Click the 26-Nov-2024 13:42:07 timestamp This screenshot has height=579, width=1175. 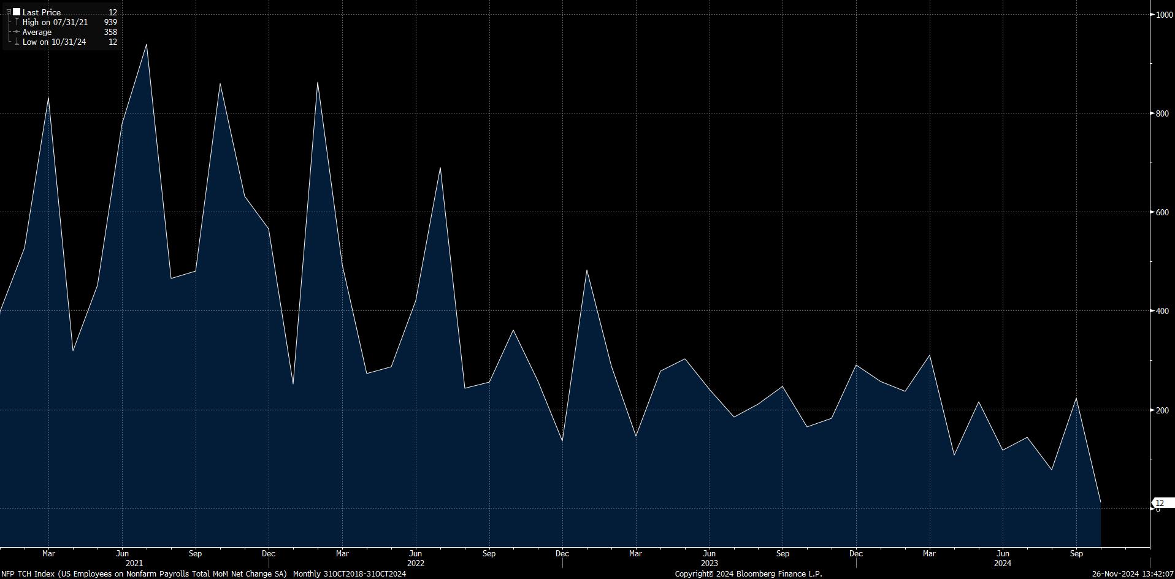pos(1133,574)
